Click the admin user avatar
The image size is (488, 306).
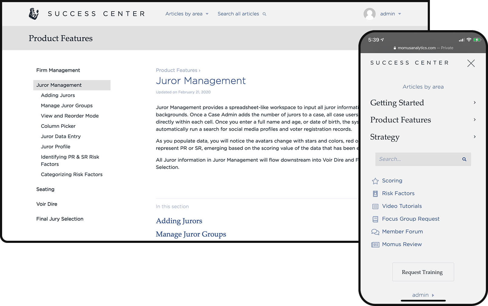point(369,14)
